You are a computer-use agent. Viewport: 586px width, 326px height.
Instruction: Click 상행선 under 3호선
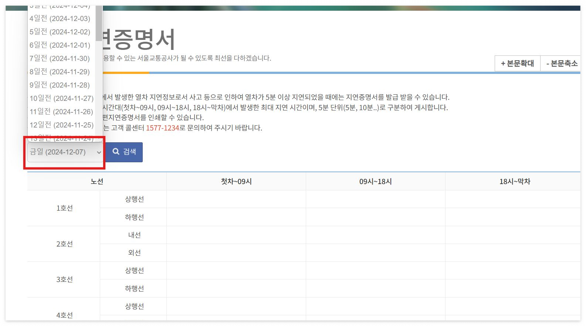134,271
